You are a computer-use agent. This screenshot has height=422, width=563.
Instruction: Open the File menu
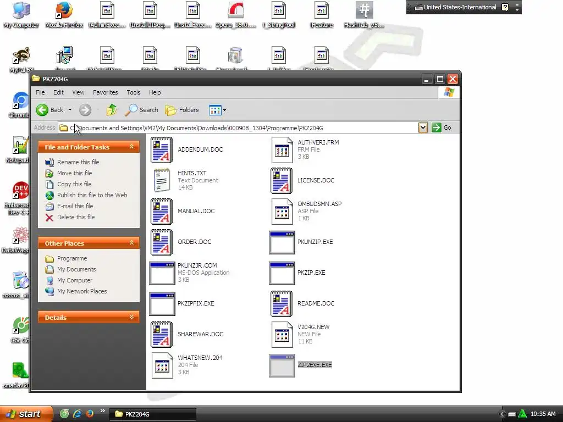40,92
